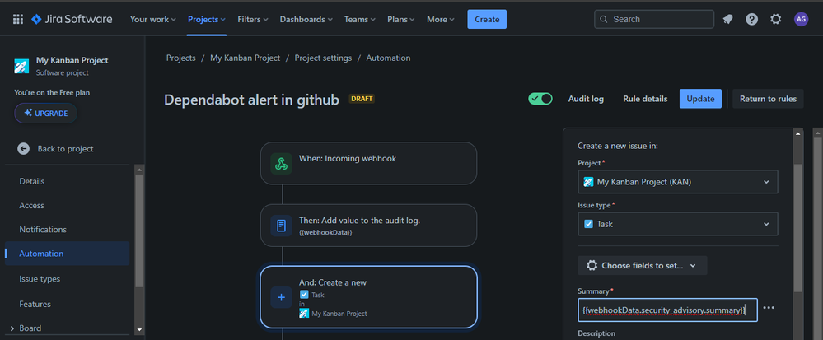Toggle the rule enabled switch
Screen dimensions: 823x340
click(x=540, y=99)
